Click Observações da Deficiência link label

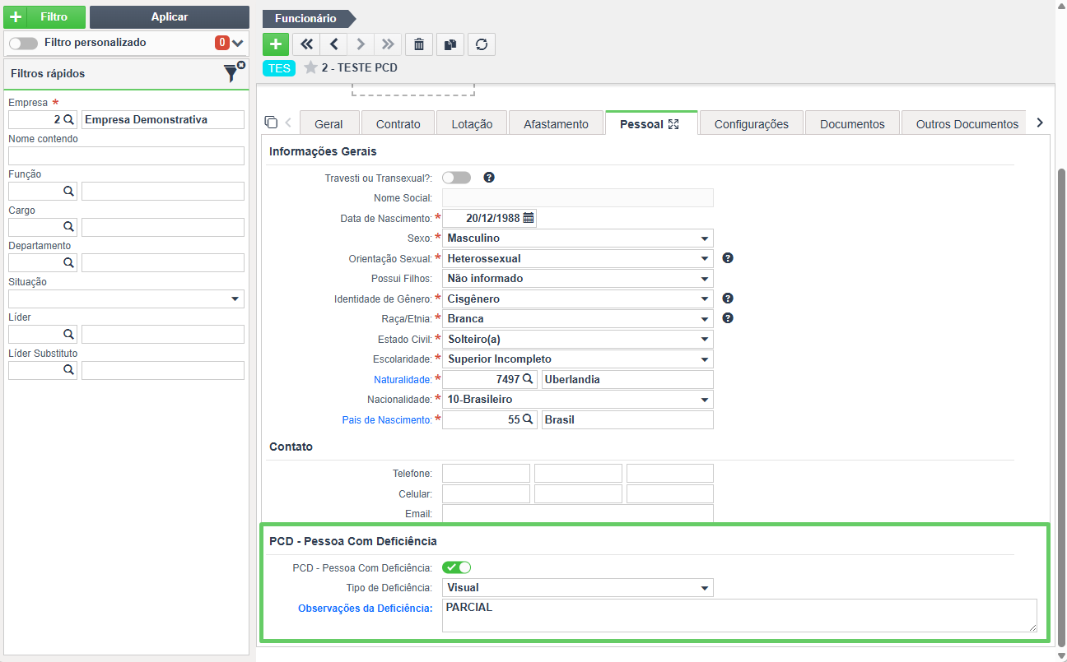tap(365, 608)
